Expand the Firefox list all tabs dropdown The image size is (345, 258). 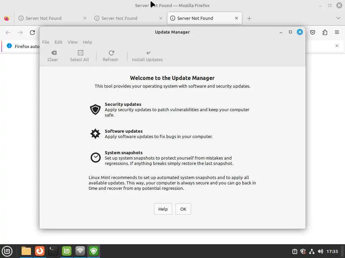[338, 18]
